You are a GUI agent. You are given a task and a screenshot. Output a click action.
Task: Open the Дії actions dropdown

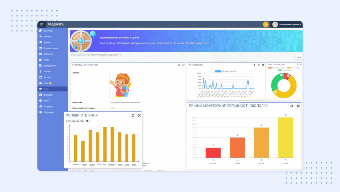298,57
